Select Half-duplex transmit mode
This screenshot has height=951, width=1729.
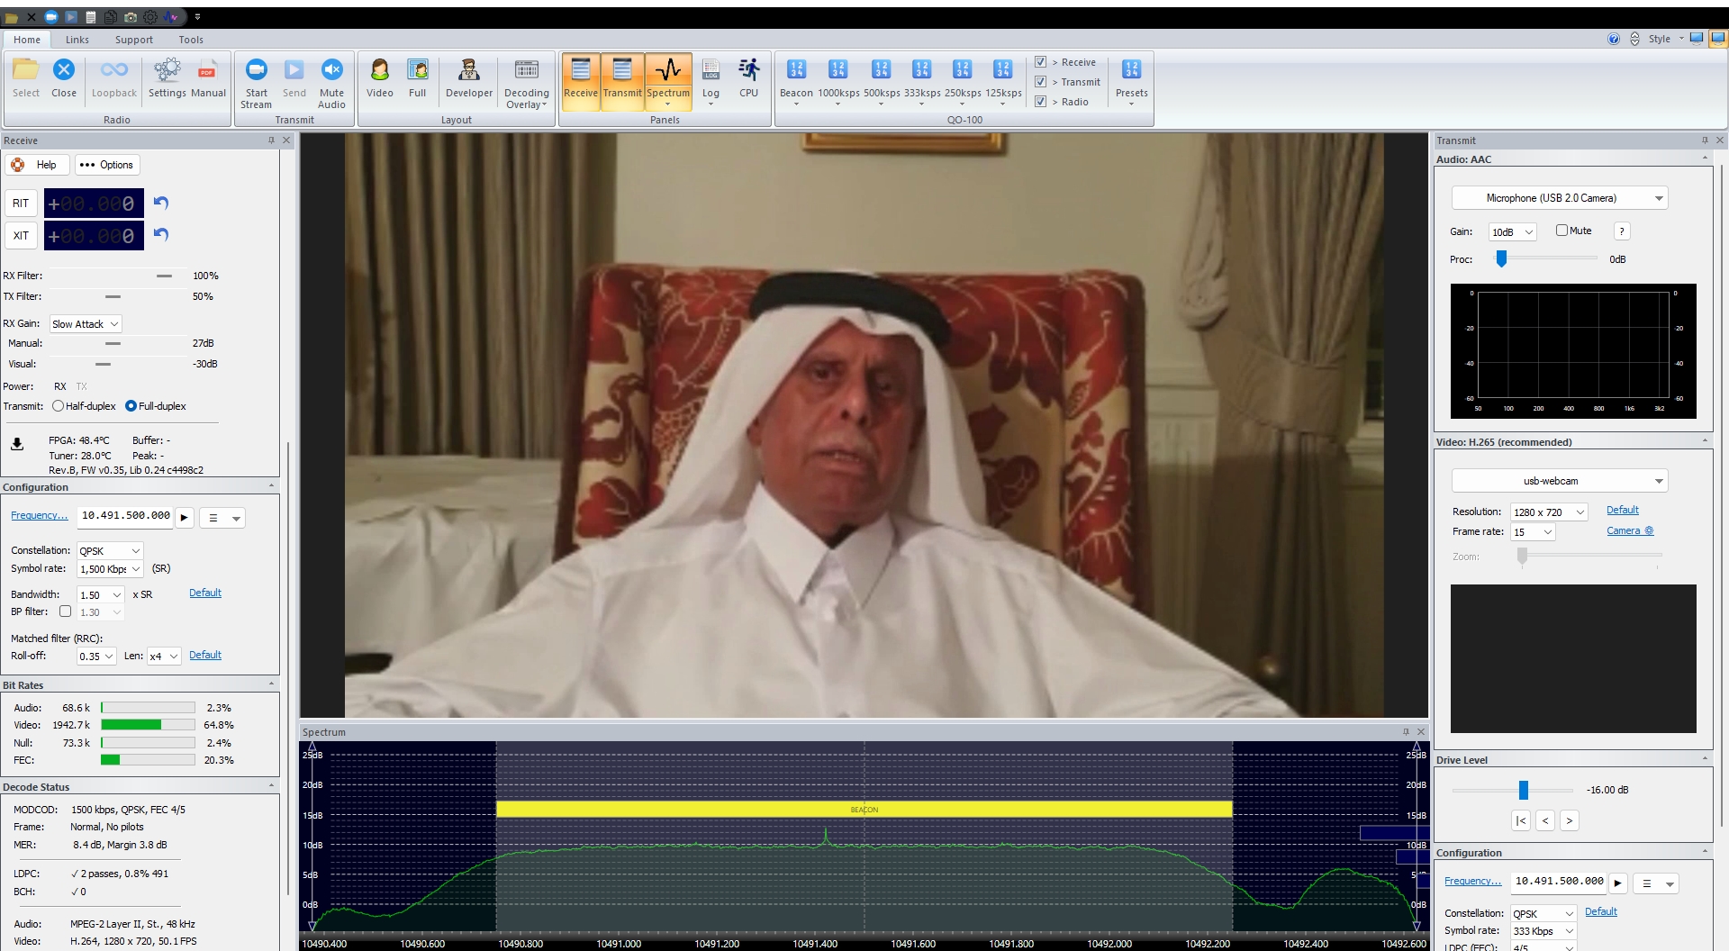point(59,406)
